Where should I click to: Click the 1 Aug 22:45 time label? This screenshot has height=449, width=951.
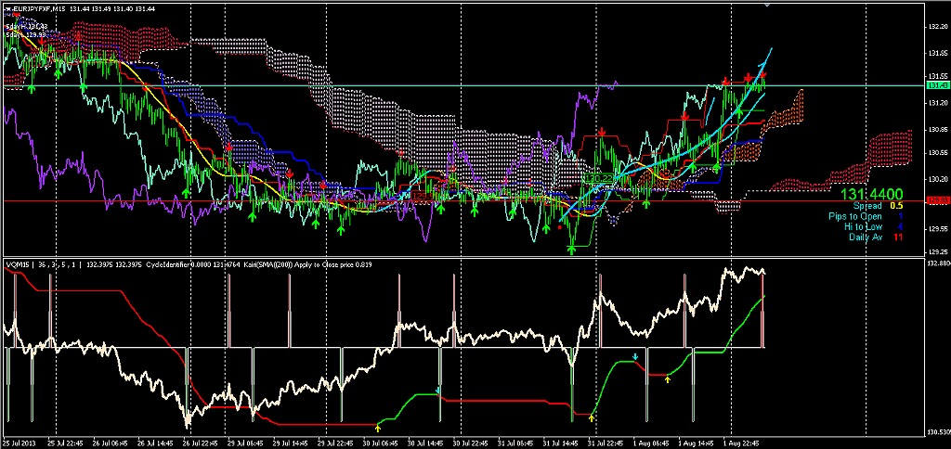pyautogui.click(x=740, y=443)
